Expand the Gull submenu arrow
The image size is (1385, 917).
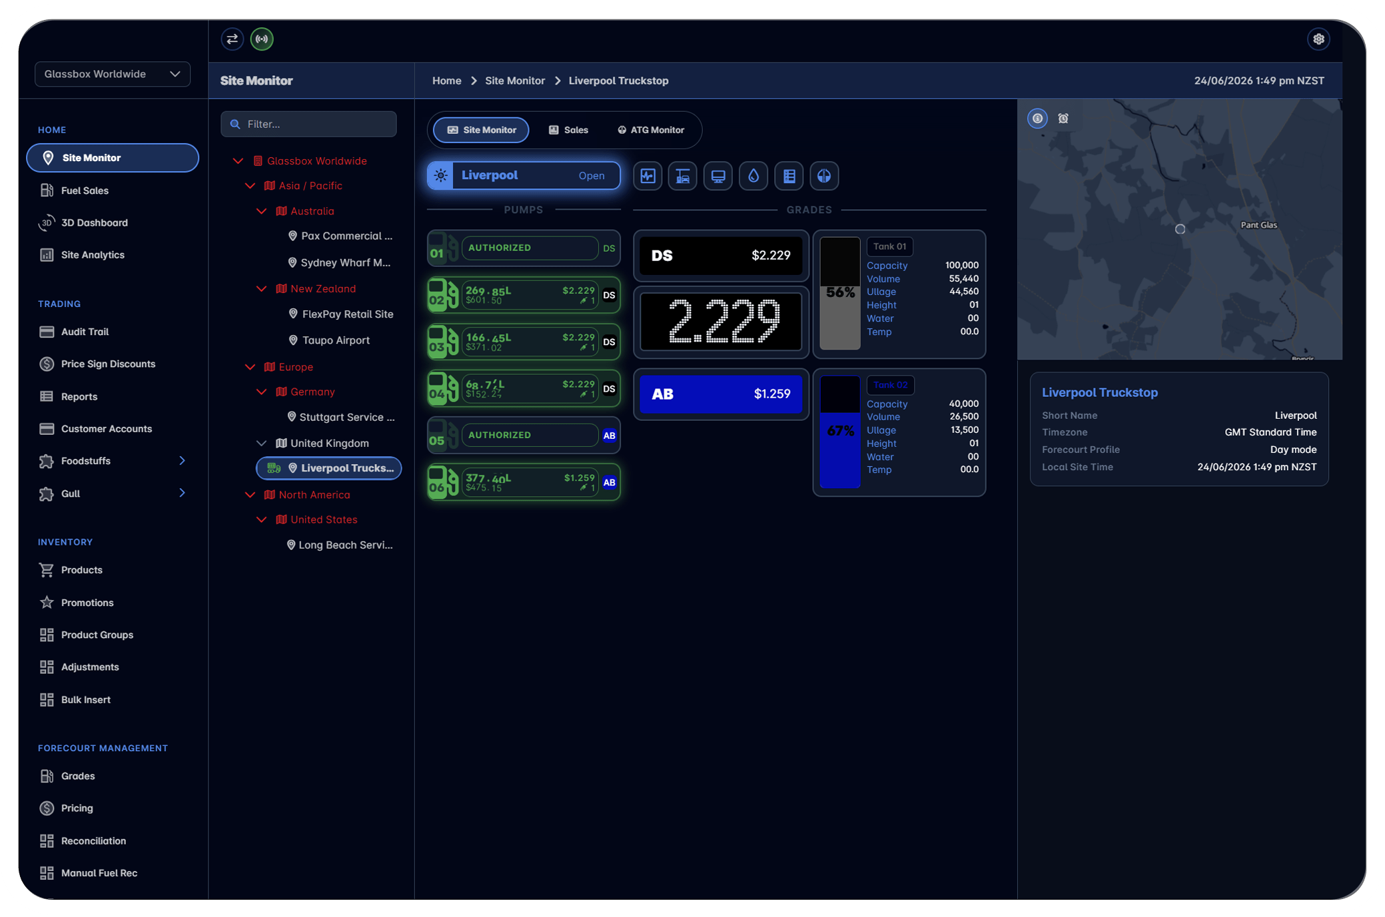click(182, 493)
